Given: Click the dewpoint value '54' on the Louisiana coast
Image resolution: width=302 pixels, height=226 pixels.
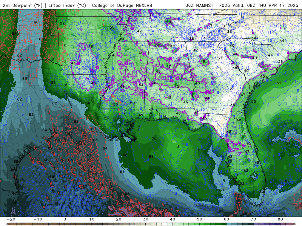Looking at the screenshot, I should point(106,118).
